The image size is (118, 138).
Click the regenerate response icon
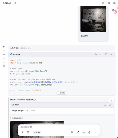click(4, 51)
